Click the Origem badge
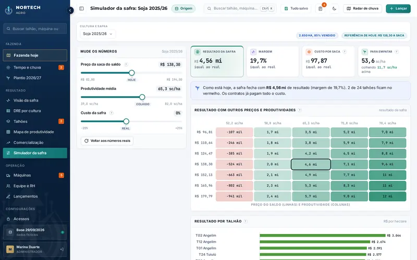This screenshot has width=417, height=260. pyautogui.click(x=183, y=8)
